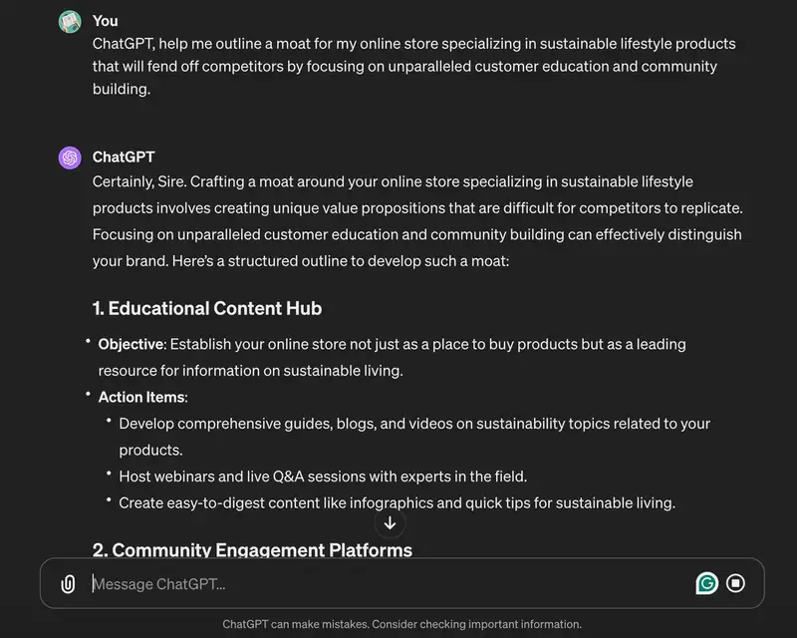Click the You sender name label
The height and width of the screenshot is (638, 797).
106,21
